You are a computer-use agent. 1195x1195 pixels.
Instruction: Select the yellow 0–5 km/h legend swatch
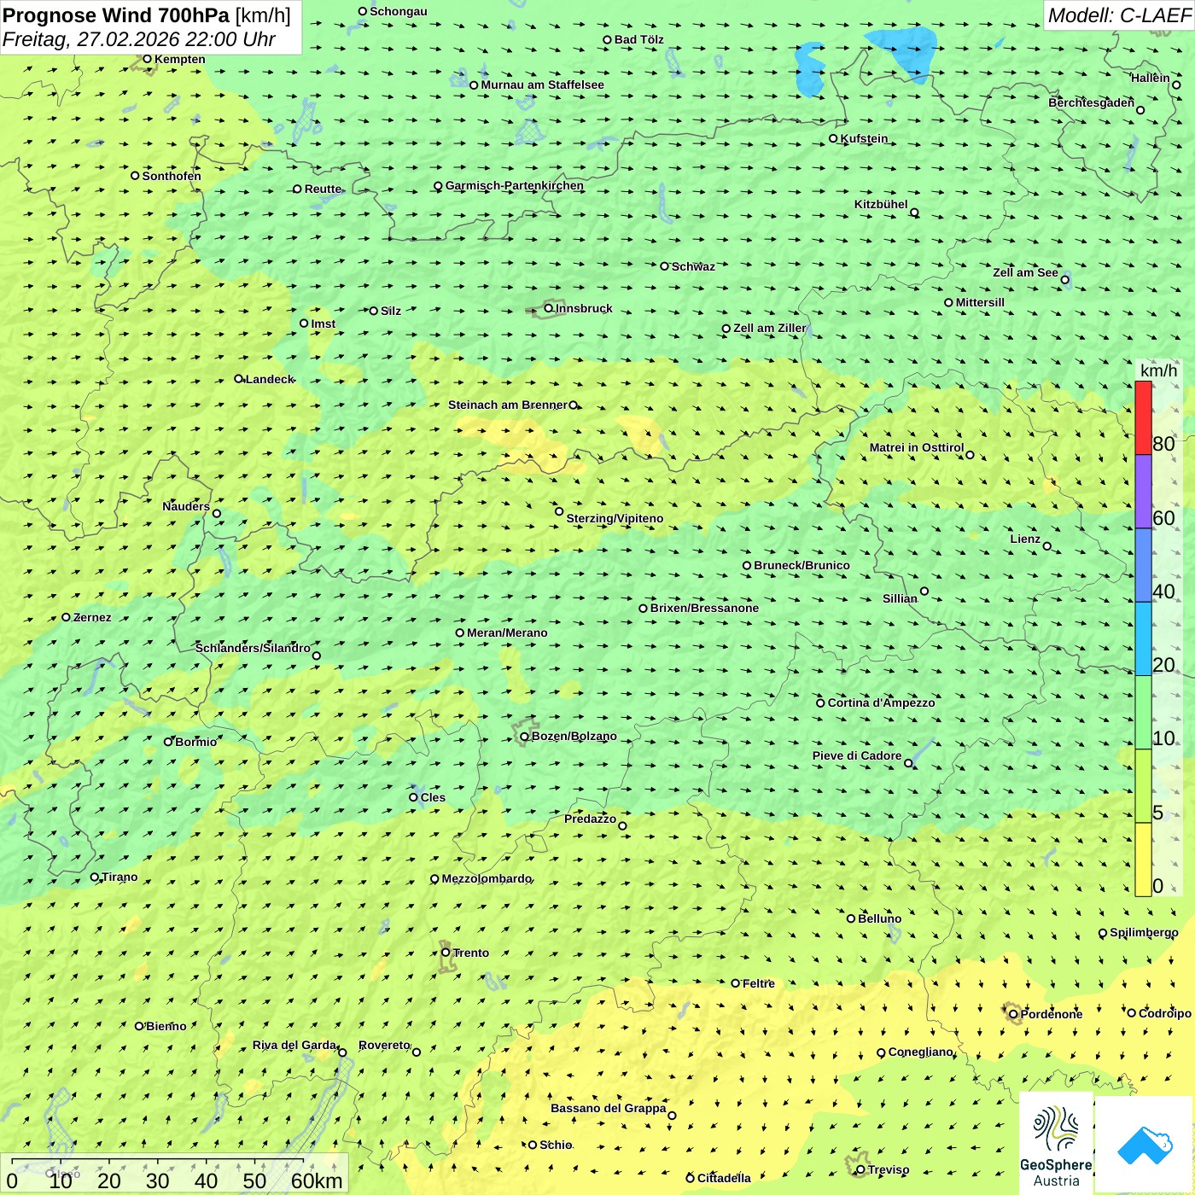click(x=1143, y=860)
